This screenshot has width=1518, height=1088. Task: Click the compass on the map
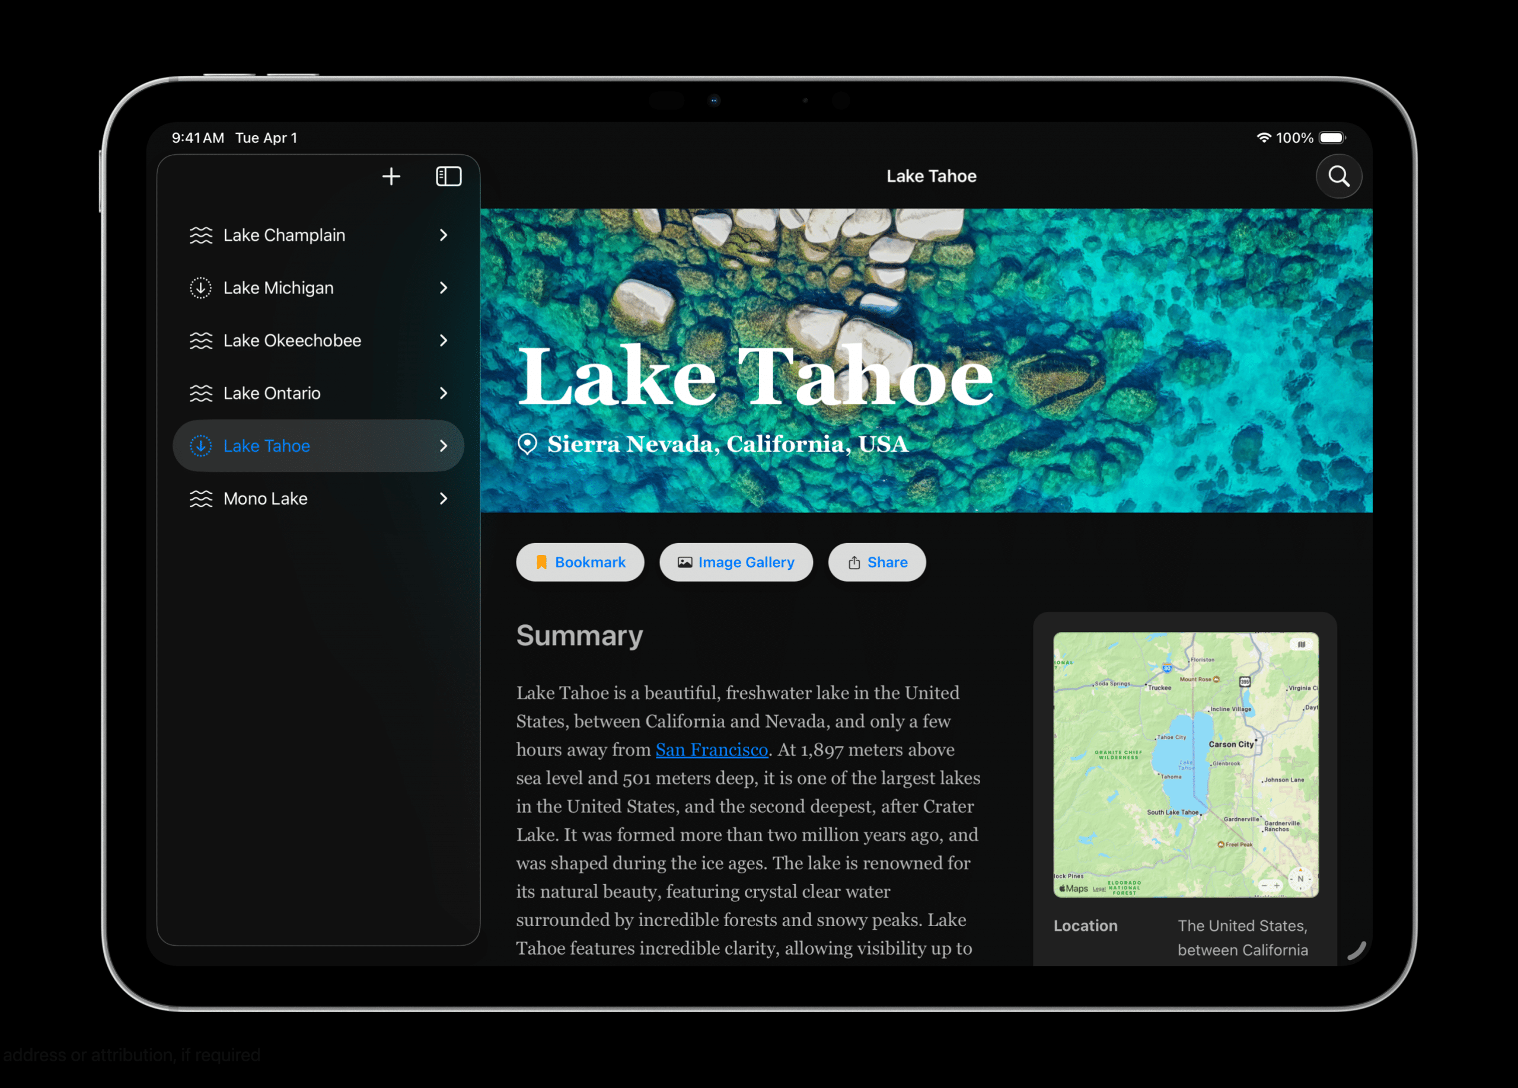[x=1300, y=879]
